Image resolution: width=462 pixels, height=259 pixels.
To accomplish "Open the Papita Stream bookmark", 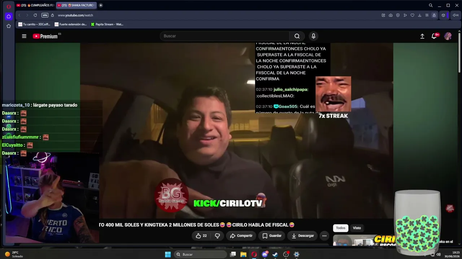I will (x=107, y=24).
